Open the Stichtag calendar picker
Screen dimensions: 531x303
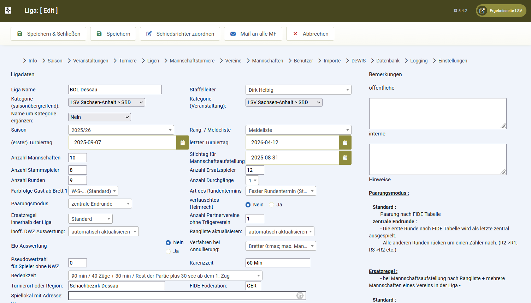[346, 157]
